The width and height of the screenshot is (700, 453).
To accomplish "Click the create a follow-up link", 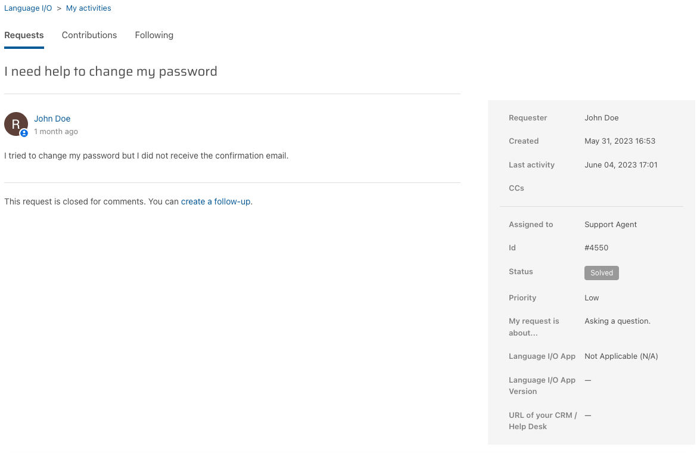I will 216,201.
